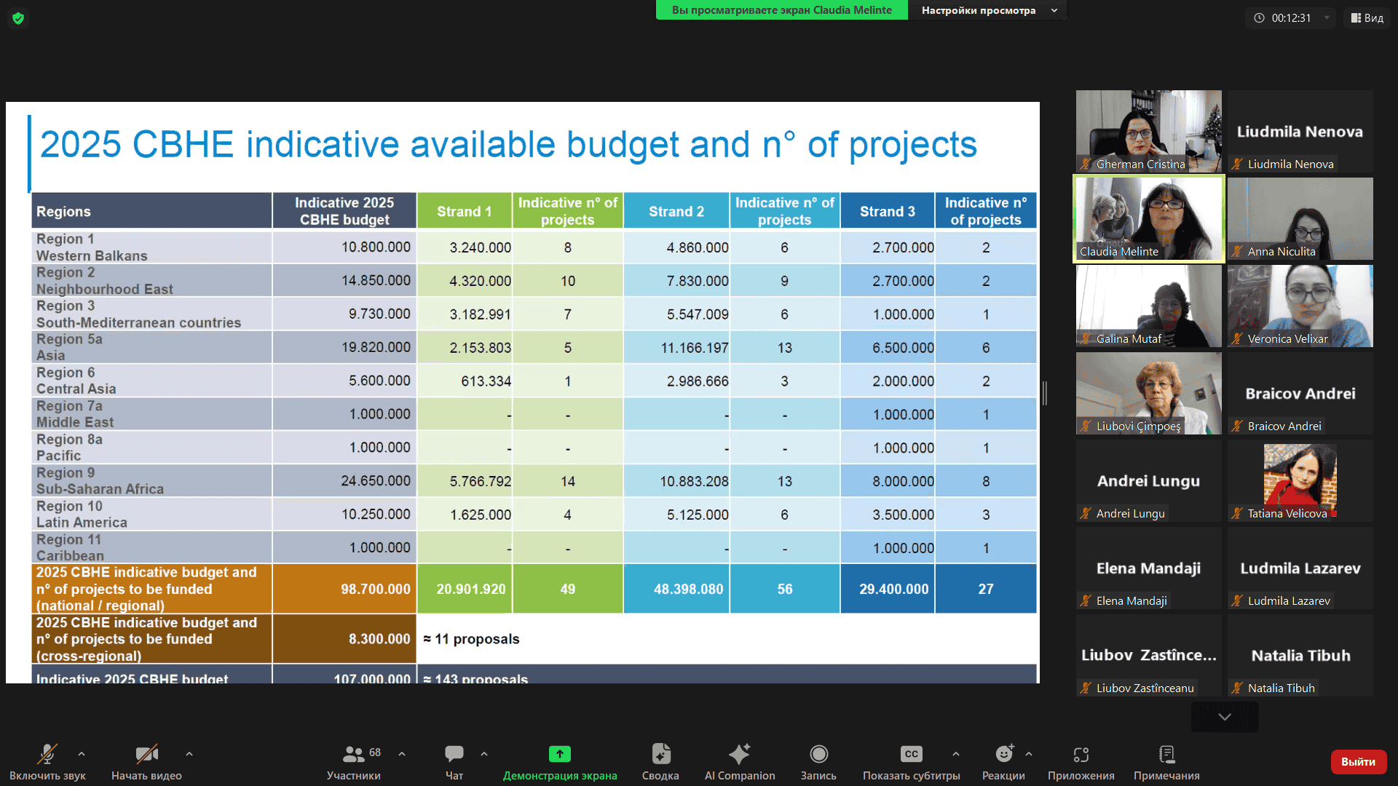Enable captions with the CC button
Screen dimensions: 1398x786
tap(911, 755)
